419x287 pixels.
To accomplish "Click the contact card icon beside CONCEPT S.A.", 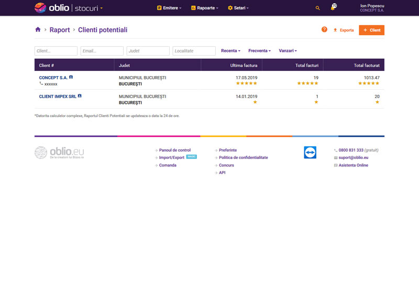I will 71,77.
